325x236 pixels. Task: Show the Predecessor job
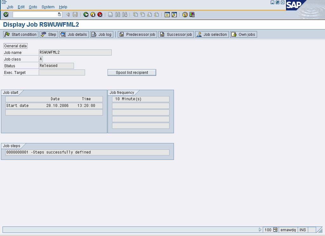[137, 34]
